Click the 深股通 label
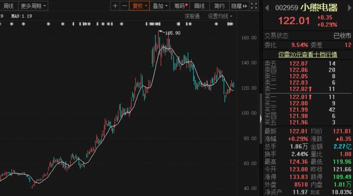The height and width of the screenshot is (196, 353). click(192, 16)
